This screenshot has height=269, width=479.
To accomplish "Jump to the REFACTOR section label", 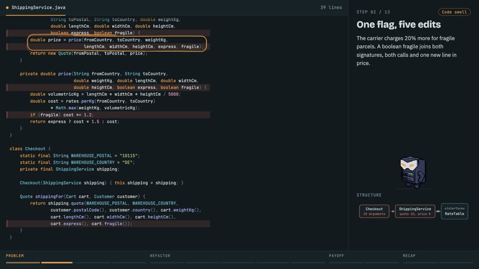I will coord(160,256).
